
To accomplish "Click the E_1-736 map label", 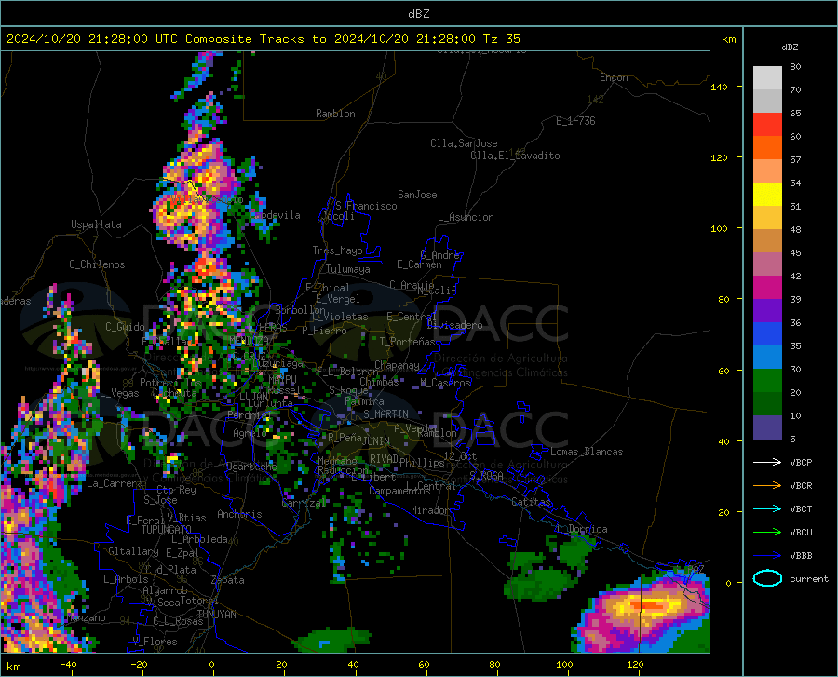I will tap(575, 121).
